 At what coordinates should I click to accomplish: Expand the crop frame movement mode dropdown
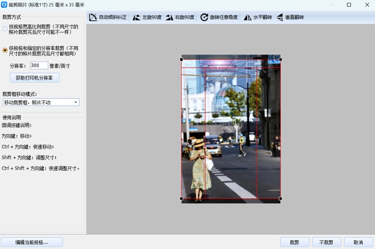(75, 102)
